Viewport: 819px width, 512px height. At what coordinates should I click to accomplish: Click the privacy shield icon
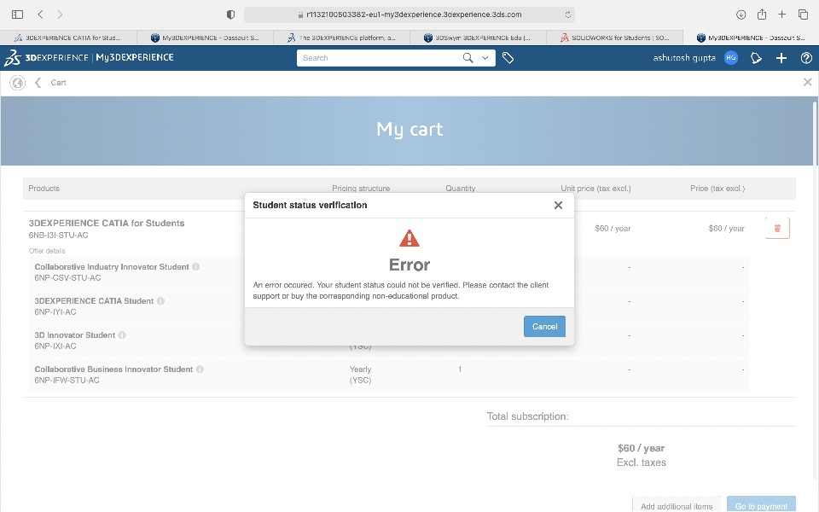pos(230,15)
